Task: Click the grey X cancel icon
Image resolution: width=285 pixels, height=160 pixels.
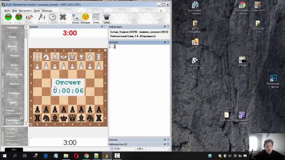Action: pos(63,17)
